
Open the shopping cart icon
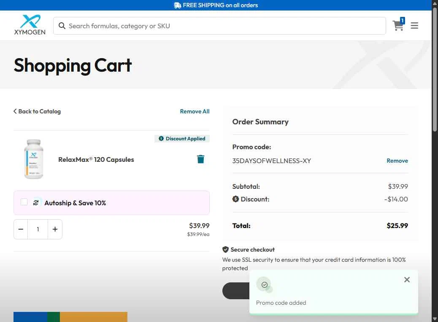coord(399,24)
